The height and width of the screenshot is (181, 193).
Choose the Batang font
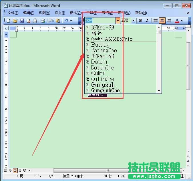point(121,45)
